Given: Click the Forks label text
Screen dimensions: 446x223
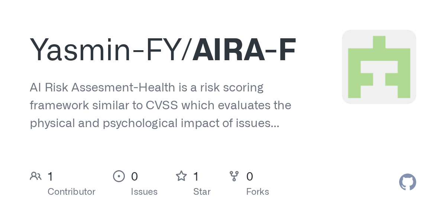Looking at the screenshot, I should pos(258,192).
